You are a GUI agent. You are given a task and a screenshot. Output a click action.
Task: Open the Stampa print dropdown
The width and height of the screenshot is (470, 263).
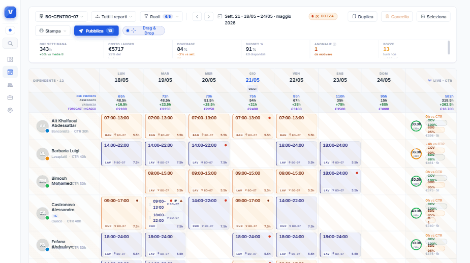pos(53,31)
